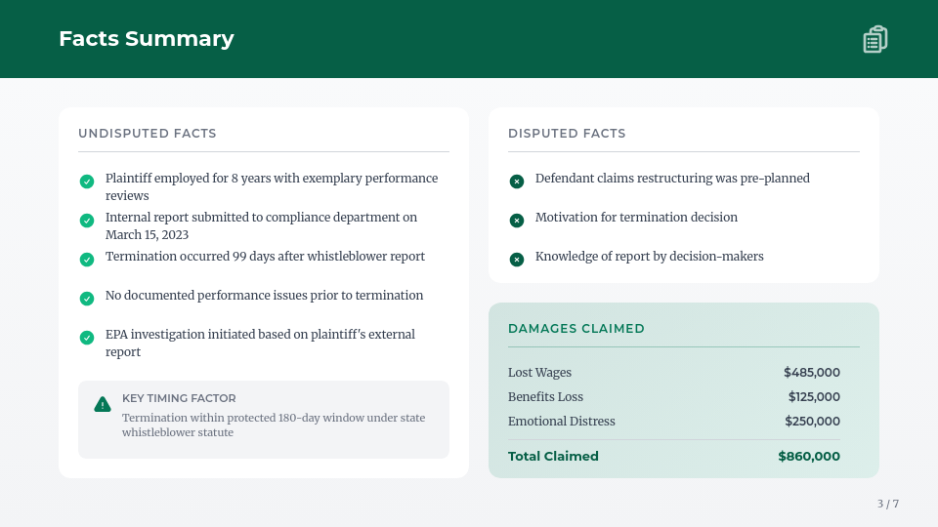Viewport: 938px width, 527px height.
Task: Click the $860,000 total amount
Action: [x=809, y=457]
